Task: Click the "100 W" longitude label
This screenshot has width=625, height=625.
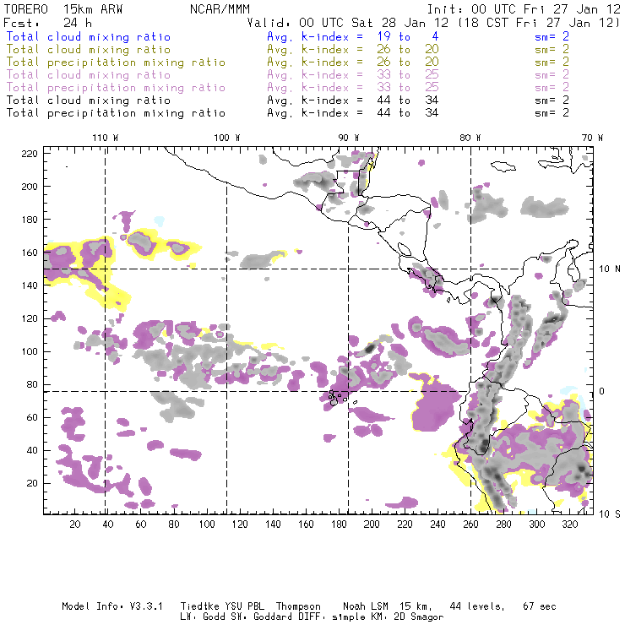Action: tap(227, 138)
